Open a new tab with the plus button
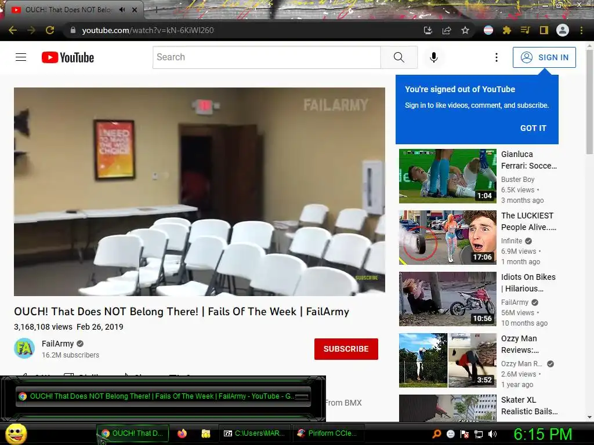This screenshot has height=445, width=594. coord(157,10)
